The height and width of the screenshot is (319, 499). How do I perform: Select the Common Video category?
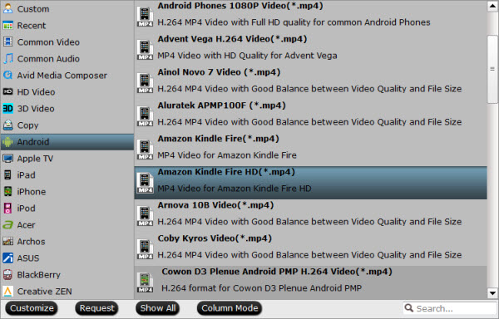(x=67, y=42)
